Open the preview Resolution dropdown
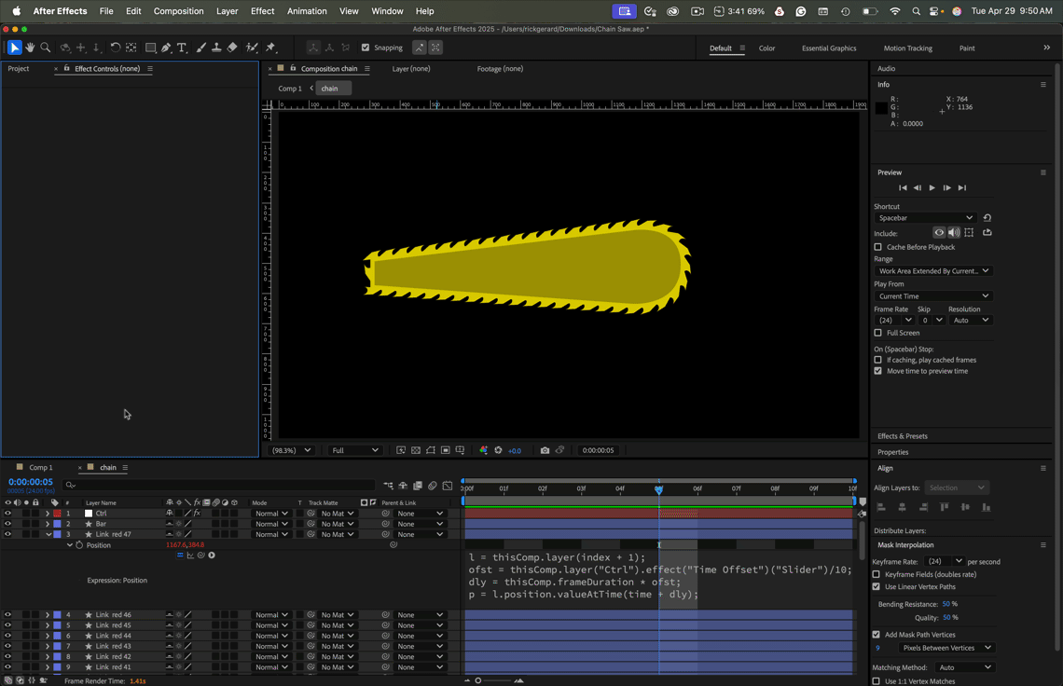1063x686 pixels. point(970,320)
